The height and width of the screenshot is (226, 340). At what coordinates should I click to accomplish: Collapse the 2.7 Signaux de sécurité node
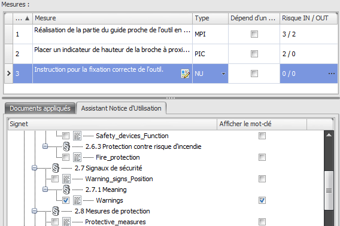coord(34,168)
